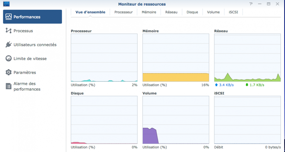This screenshot has width=285, height=152.
Task: Click the Performances chart icon in sidebar
Action: 9,17
